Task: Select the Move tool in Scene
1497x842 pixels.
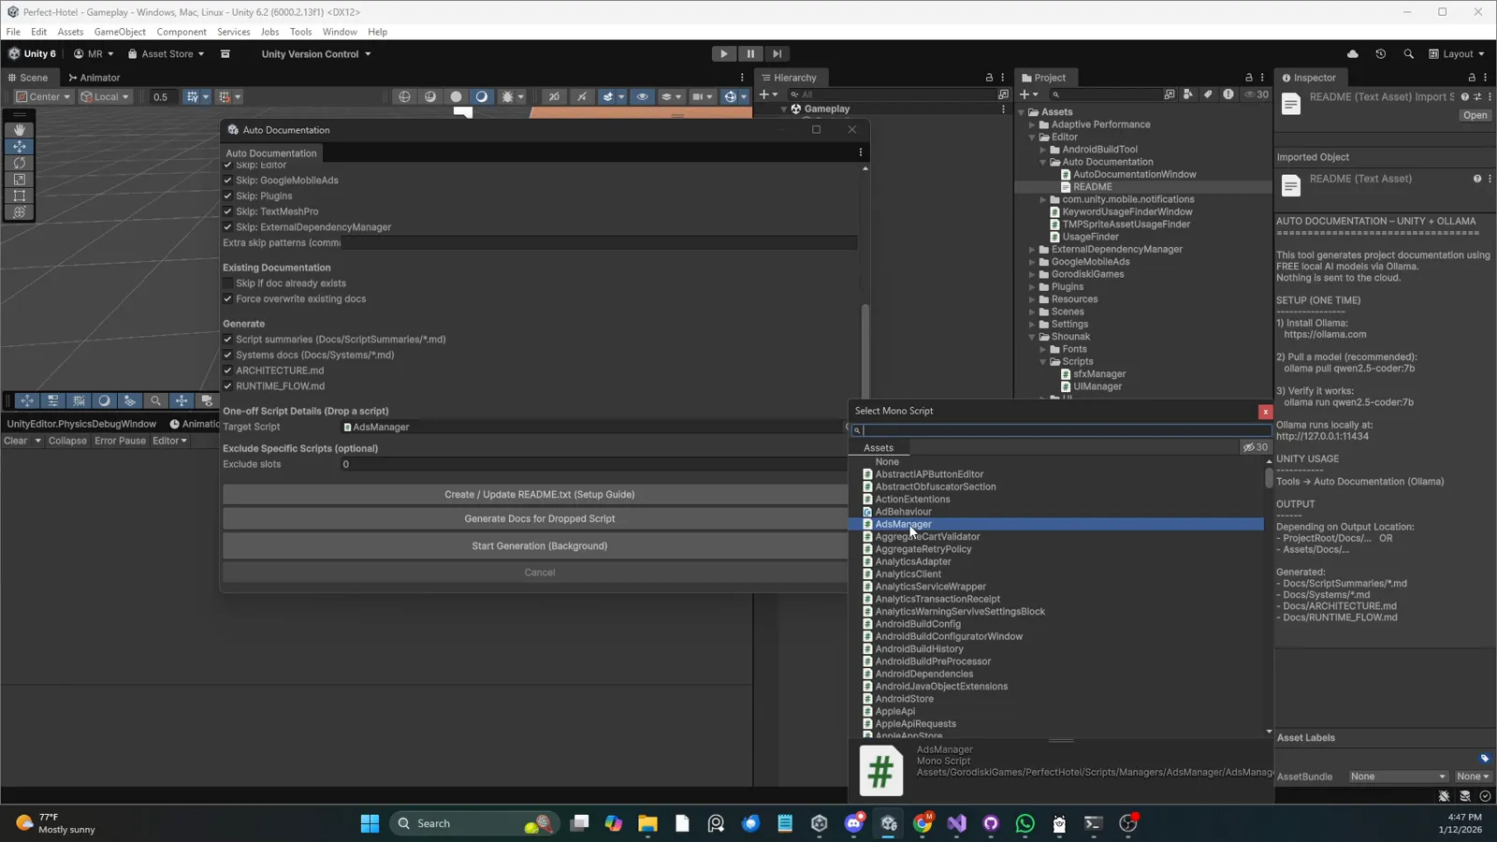Action: click(x=19, y=146)
